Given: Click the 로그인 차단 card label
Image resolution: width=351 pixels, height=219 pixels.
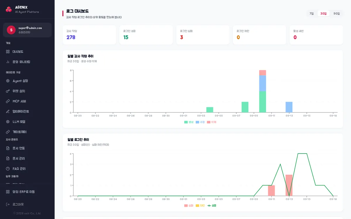Looking at the screenshot, I should 243,31.
